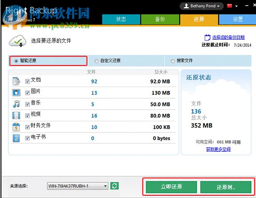Open the source selection WIN-7I9AK37RUBH-1 dropdown
The height and width of the screenshot is (198, 256).
click(x=78, y=186)
